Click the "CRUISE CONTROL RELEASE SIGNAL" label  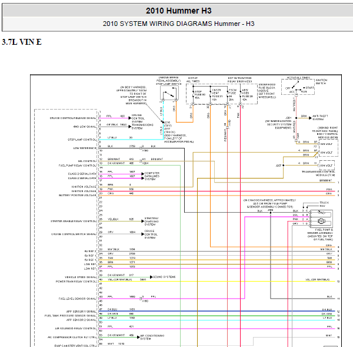point(73,118)
